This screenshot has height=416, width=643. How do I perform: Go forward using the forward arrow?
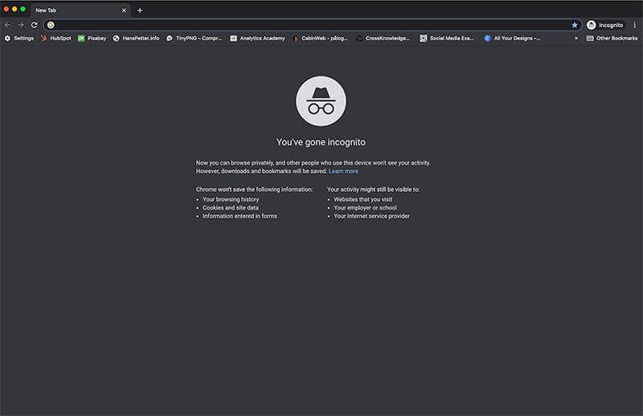click(x=21, y=25)
